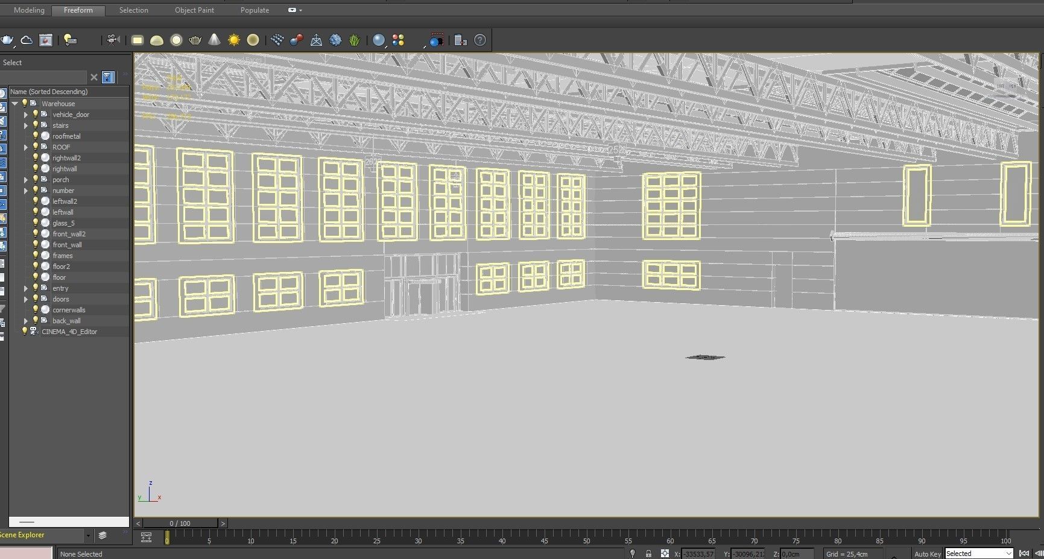This screenshot has width=1044, height=559.
Task: Toggle visibility bulb for glass_5
Action: tap(36, 223)
